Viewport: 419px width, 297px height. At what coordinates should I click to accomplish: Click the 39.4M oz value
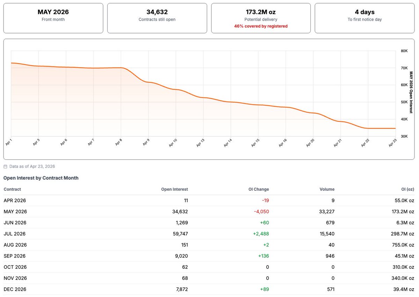click(x=404, y=289)
